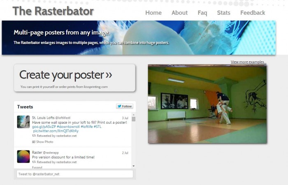Open the Faq navigation link
This screenshot has width=288, height=185.
[202, 13]
